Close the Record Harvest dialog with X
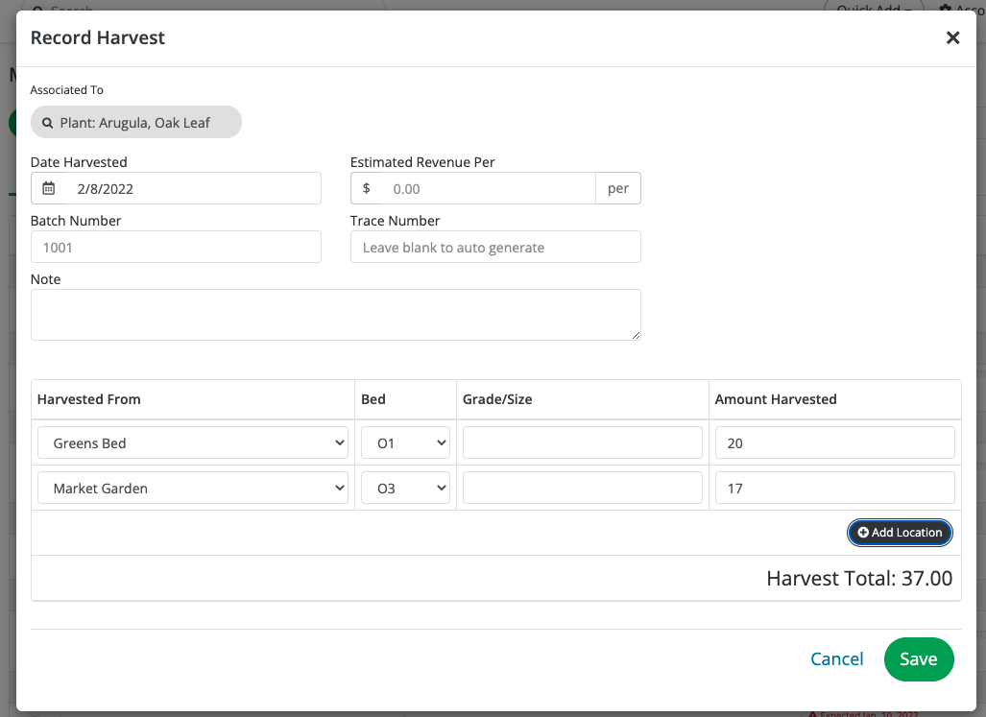Image resolution: width=986 pixels, height=717 pixels. (x=952, y=37)
